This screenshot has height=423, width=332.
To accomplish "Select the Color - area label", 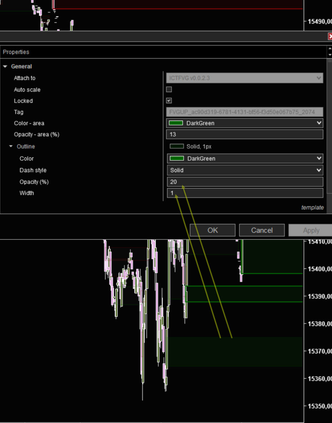I will click(x=29, y=123).
